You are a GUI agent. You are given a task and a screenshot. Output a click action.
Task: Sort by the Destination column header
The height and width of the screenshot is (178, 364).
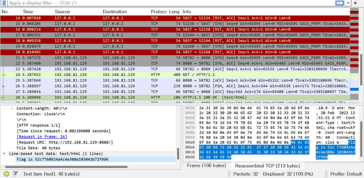coord(125,12)
